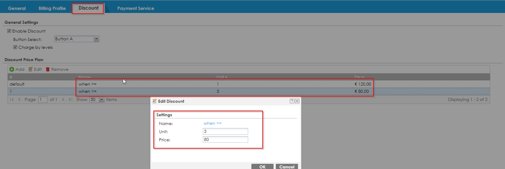505x169 pixels.
Task: Click the green Add discount icon
Action: [x=12, y=69]
